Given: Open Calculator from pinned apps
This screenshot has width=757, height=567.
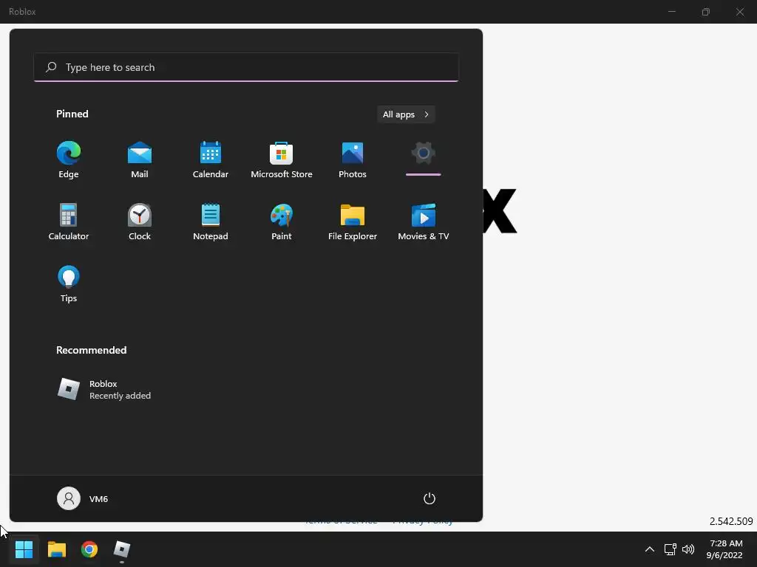Looking at the screenshot, I should (69, 221).
